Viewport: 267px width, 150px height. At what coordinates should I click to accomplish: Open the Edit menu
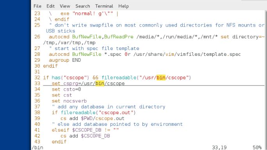(x=51, y=6)
